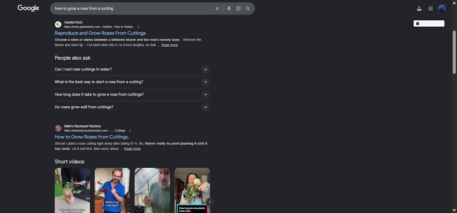Open more options for Mike's Backyard Nursery result
The width and height of the screenshot is (457, 213).
click(x=130, y=130)
